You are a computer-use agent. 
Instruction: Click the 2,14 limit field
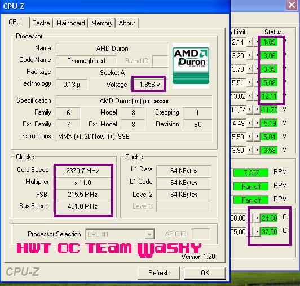[x=238, y=42]
